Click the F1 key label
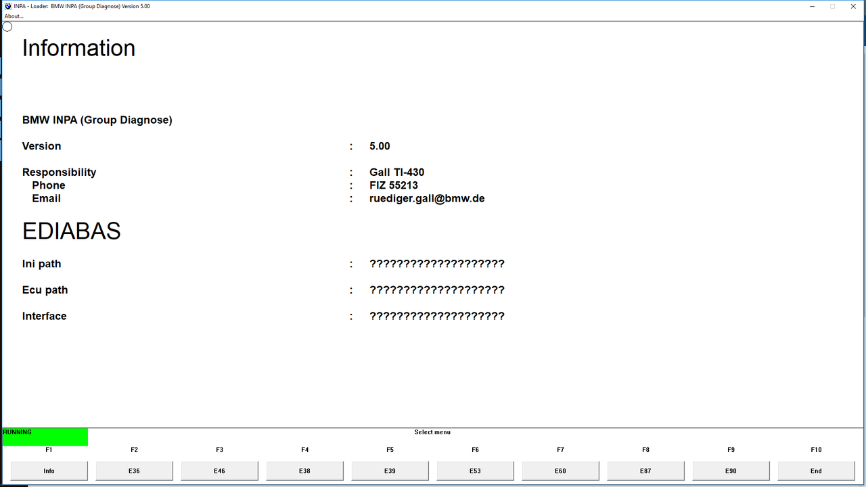 pos(49,450)
